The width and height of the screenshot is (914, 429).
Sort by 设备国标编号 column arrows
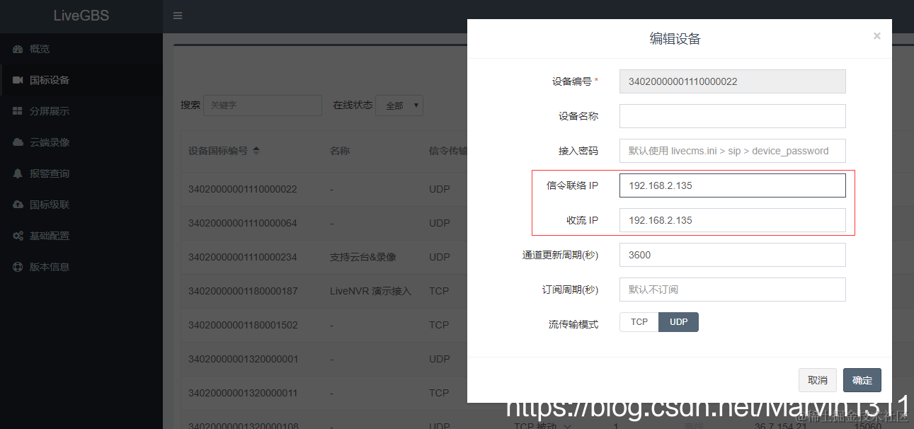[256, 151]
